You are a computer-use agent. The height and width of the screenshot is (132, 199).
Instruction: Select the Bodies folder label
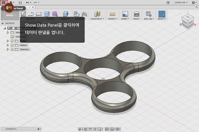[23, 45]
